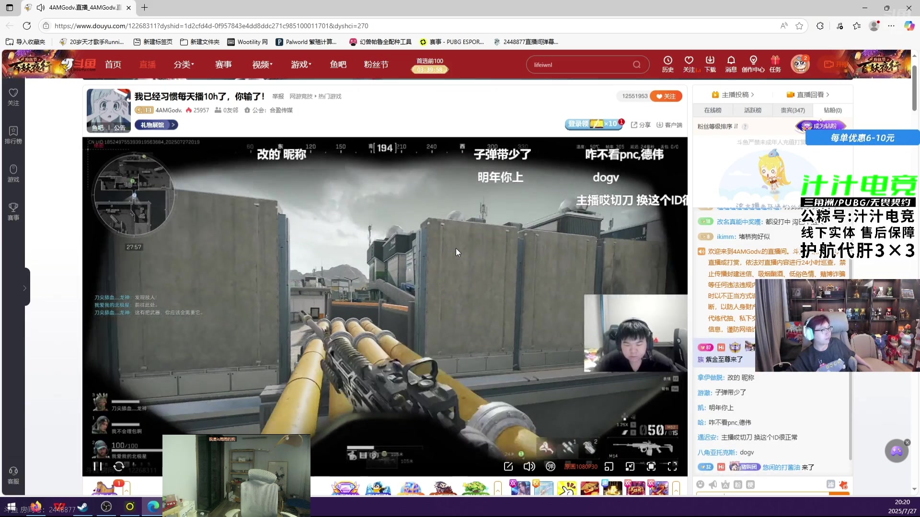Click the danmaku edit pencil icon
The width and height of the screenshot is (920, 517).
(x=508, y=466)
